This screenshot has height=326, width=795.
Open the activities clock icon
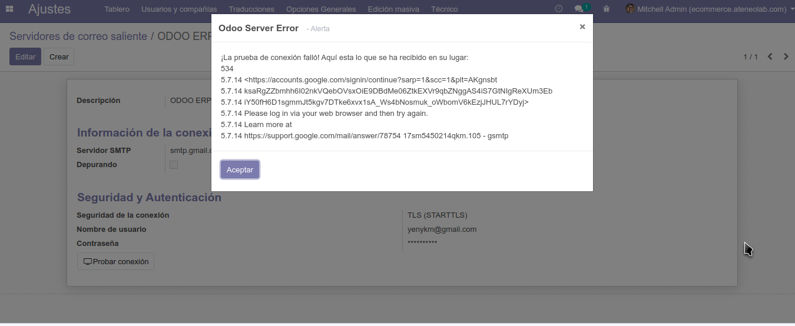pyautogui.click(x=559, y=9)
